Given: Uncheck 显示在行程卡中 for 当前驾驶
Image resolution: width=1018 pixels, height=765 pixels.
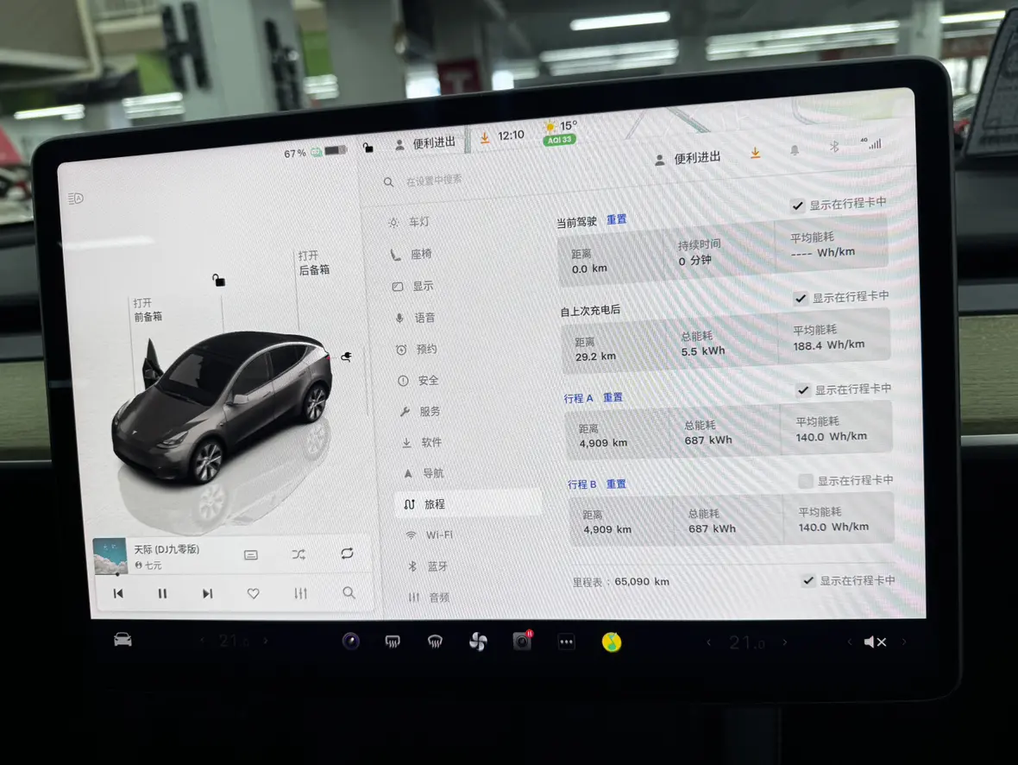Looking at the screenshot, I should (798, 205).
